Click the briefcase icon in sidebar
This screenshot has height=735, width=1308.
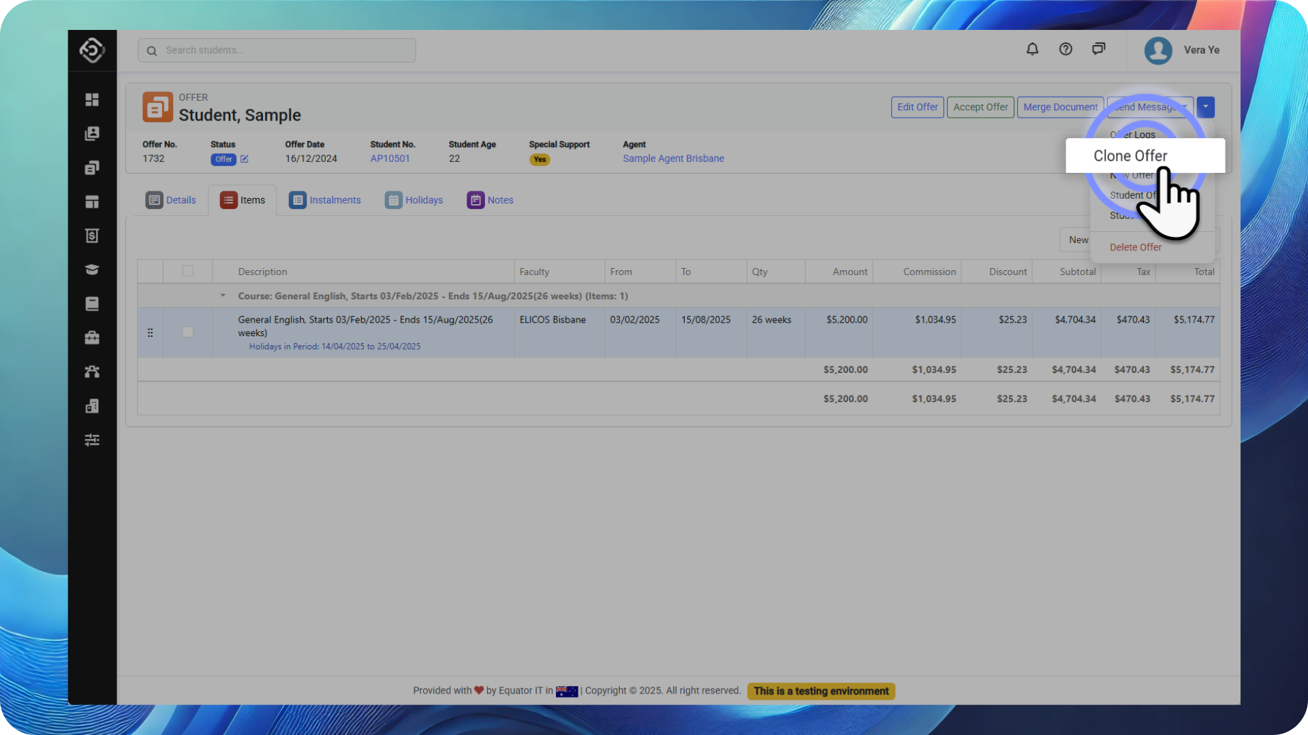click(92, 338)
